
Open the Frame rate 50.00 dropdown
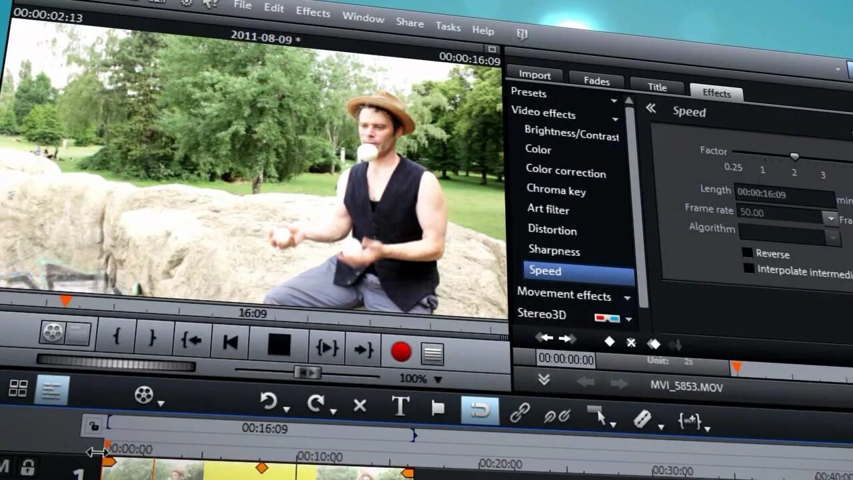click(830, 218)
